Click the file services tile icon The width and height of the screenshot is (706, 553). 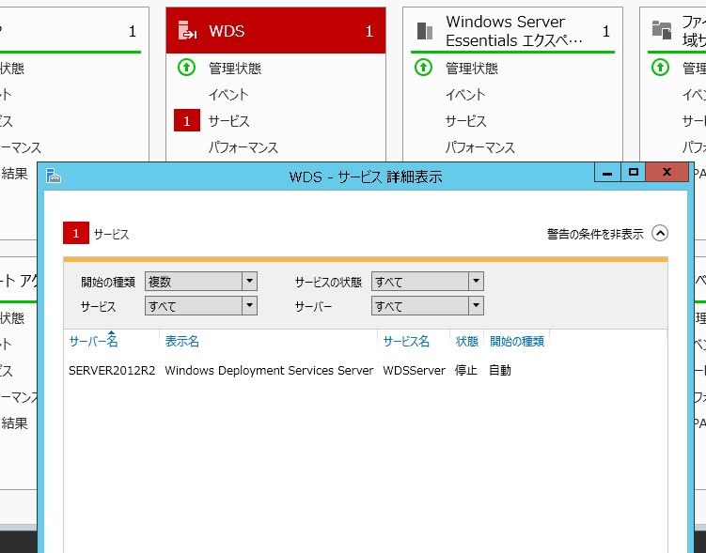point(662,30)
